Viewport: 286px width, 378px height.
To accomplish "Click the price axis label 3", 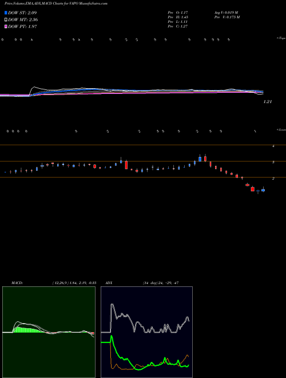I will (273, 162).
